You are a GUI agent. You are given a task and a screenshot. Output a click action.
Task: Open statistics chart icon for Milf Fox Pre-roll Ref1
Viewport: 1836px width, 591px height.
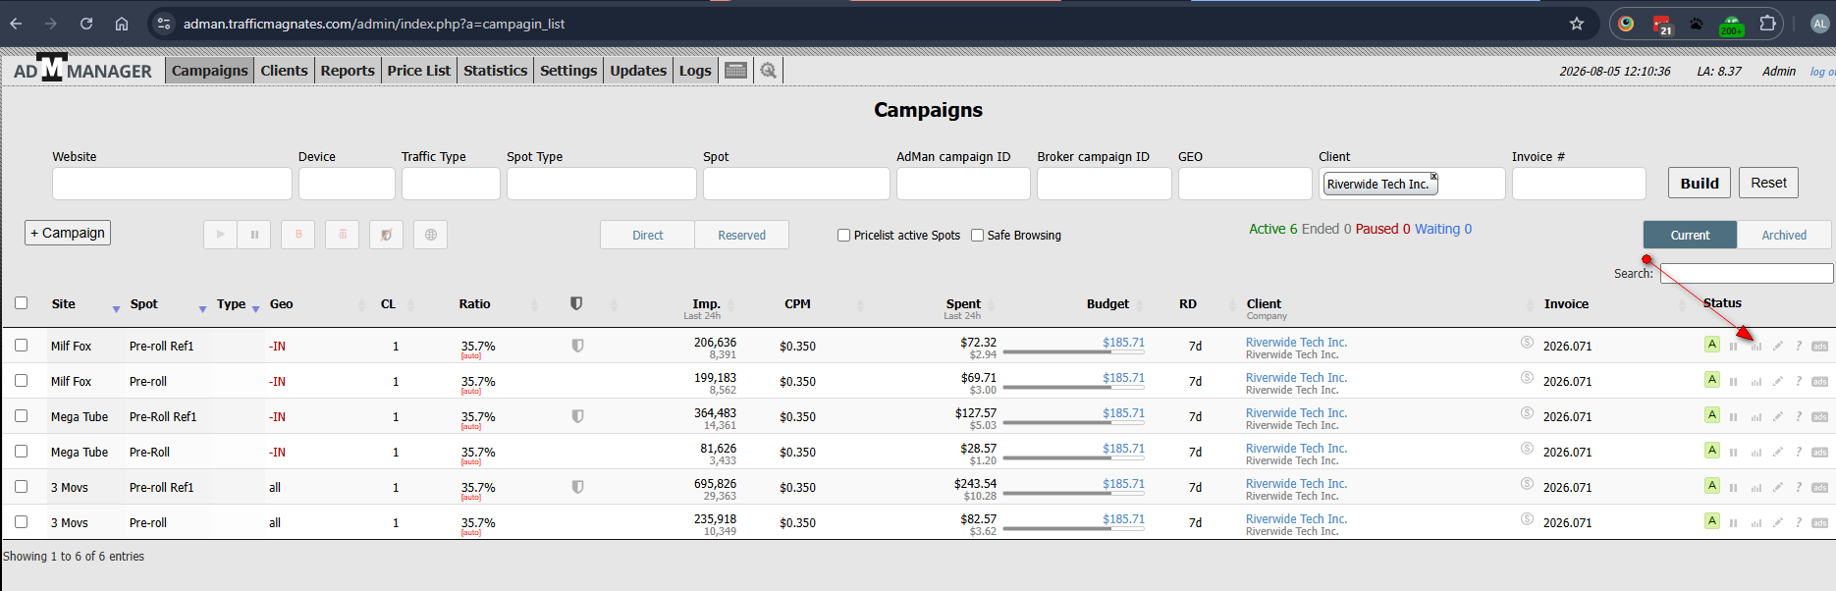pyautogui.click(x=1755, y=347)
